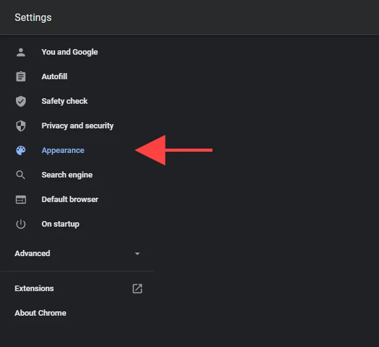Click the browser window icon for Default browser

point(21,200)
